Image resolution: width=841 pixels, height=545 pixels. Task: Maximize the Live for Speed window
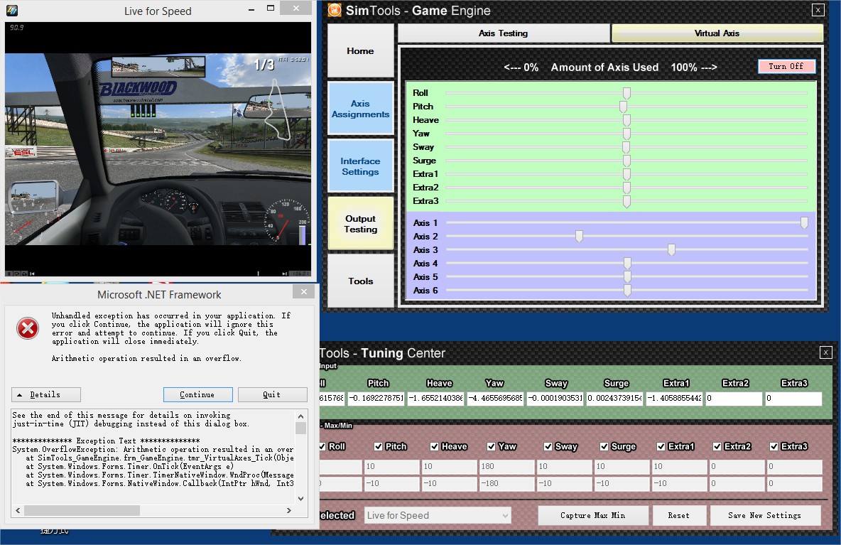coord(271,8)
